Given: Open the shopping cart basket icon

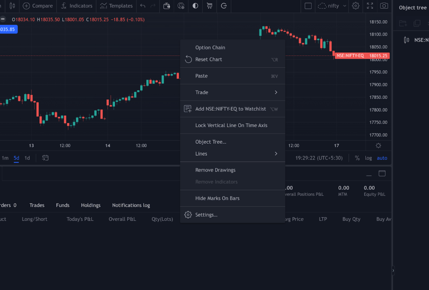Looking at the screenshot, I should [x=209, y=6].
